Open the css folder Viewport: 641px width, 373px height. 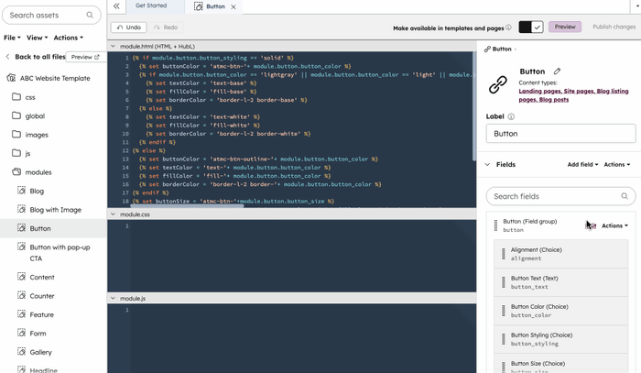point(30,97)
